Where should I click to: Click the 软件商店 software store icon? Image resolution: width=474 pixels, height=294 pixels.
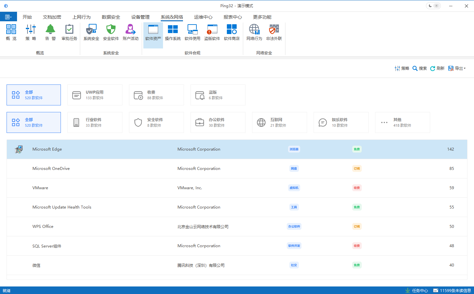(x=231, y=32)
